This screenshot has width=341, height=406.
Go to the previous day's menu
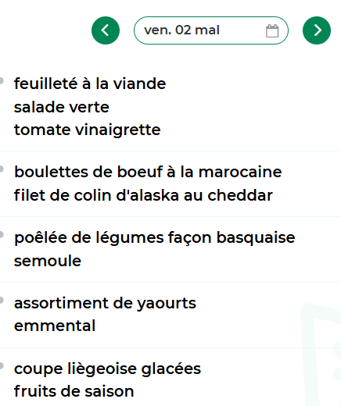[106, 30]
